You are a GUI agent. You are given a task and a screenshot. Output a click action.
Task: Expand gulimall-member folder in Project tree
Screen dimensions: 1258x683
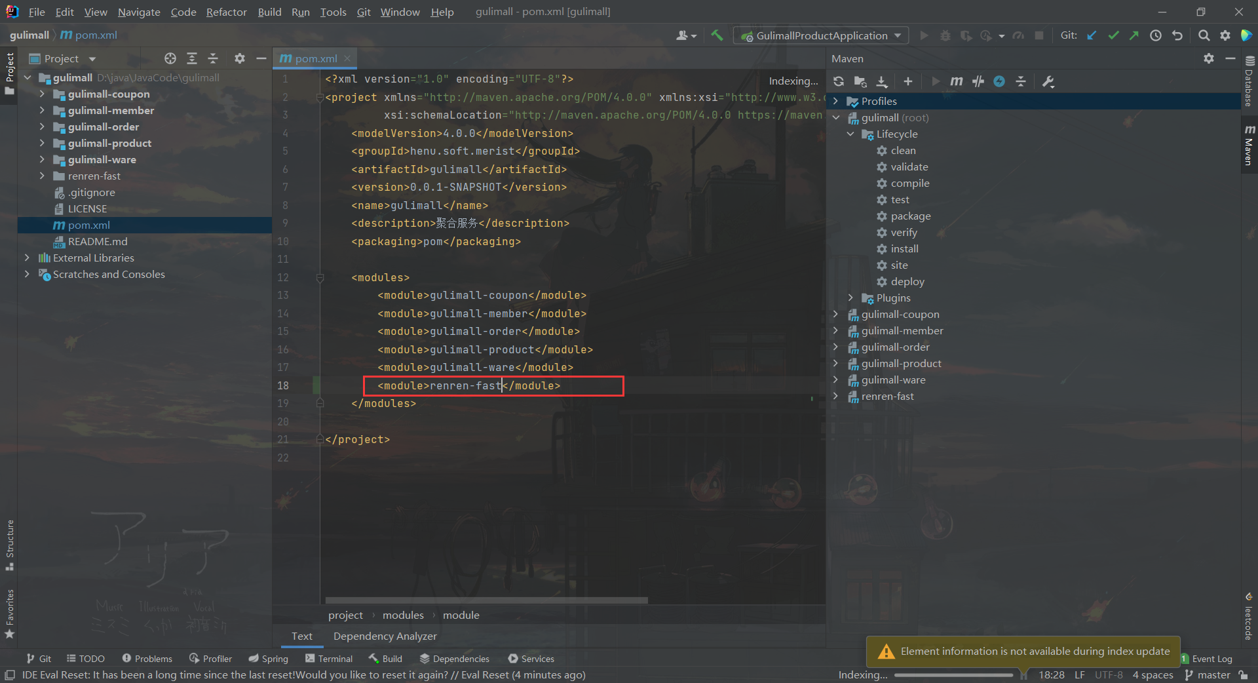click(x=42, y=110)
